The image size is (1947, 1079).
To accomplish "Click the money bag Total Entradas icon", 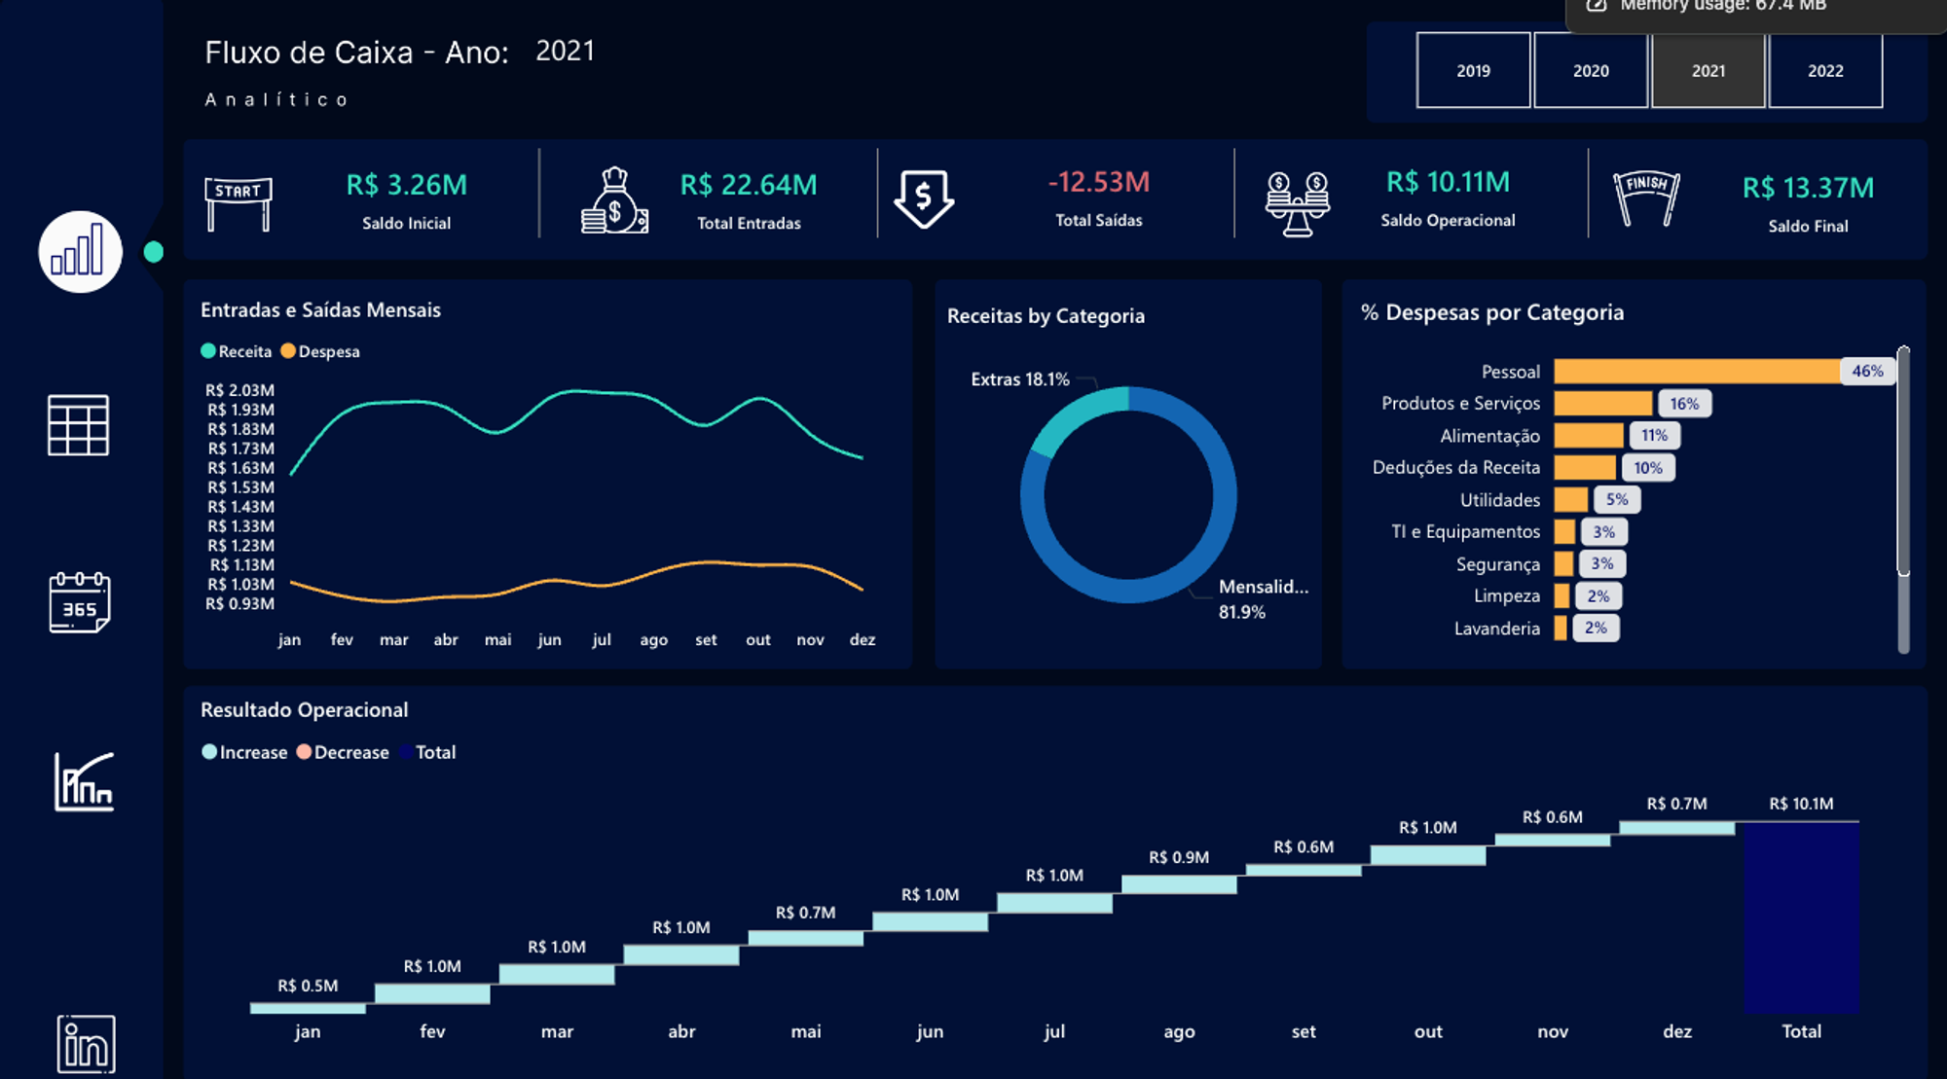I will point(614,200).
